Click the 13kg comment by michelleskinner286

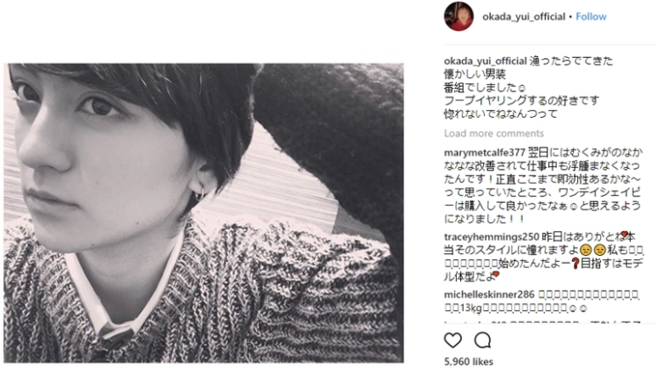tap(542, 302)
